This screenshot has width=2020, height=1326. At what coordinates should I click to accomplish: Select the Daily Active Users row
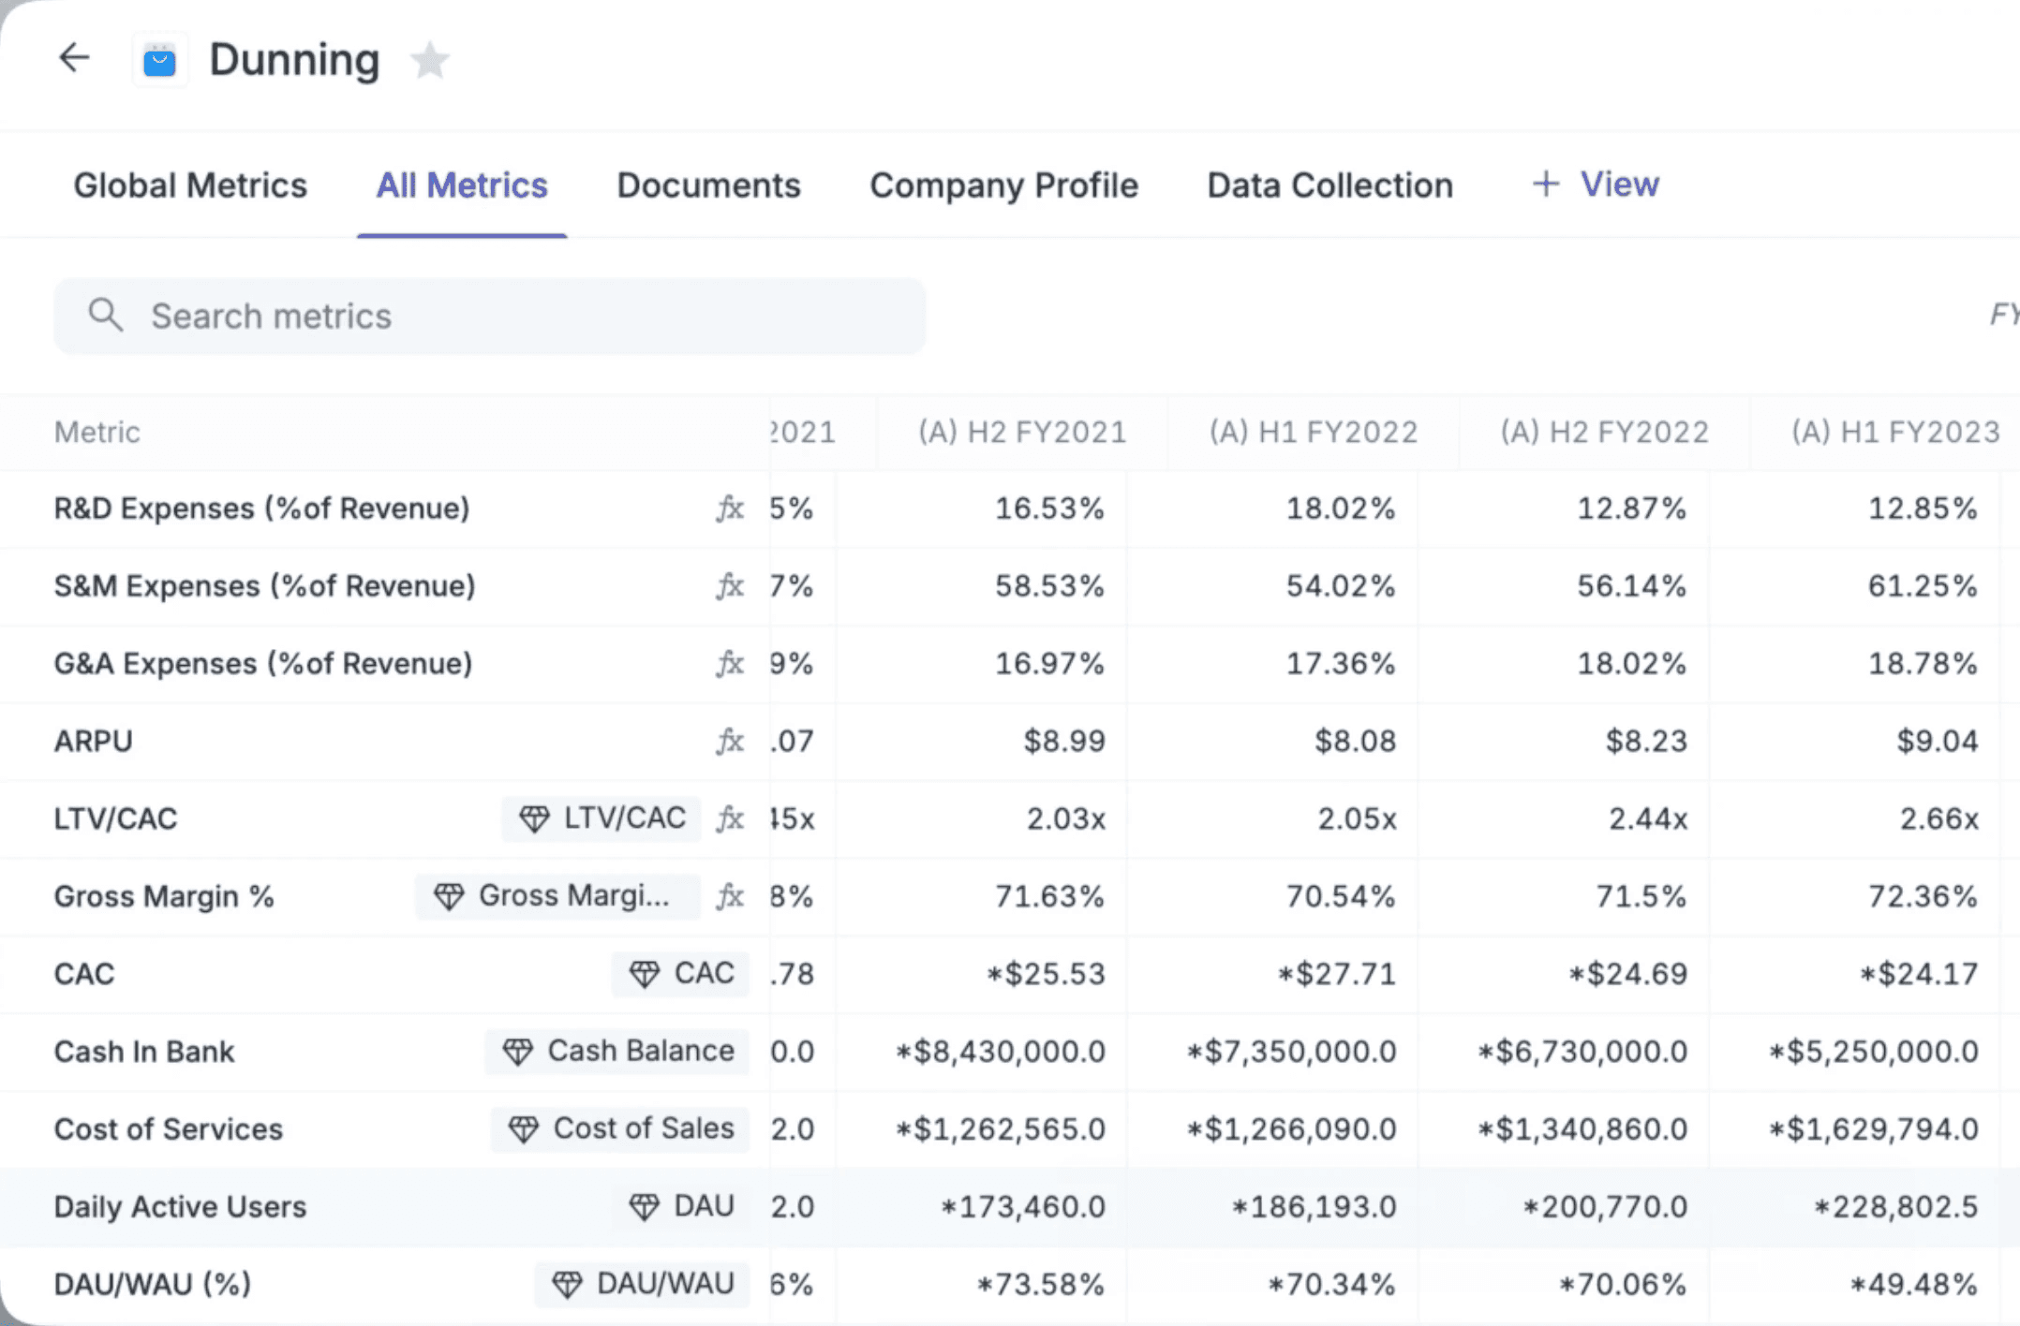coord(180,1206)
